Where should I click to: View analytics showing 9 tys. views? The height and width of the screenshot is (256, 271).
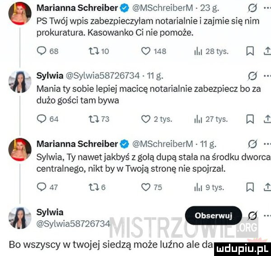click(209, 188)
